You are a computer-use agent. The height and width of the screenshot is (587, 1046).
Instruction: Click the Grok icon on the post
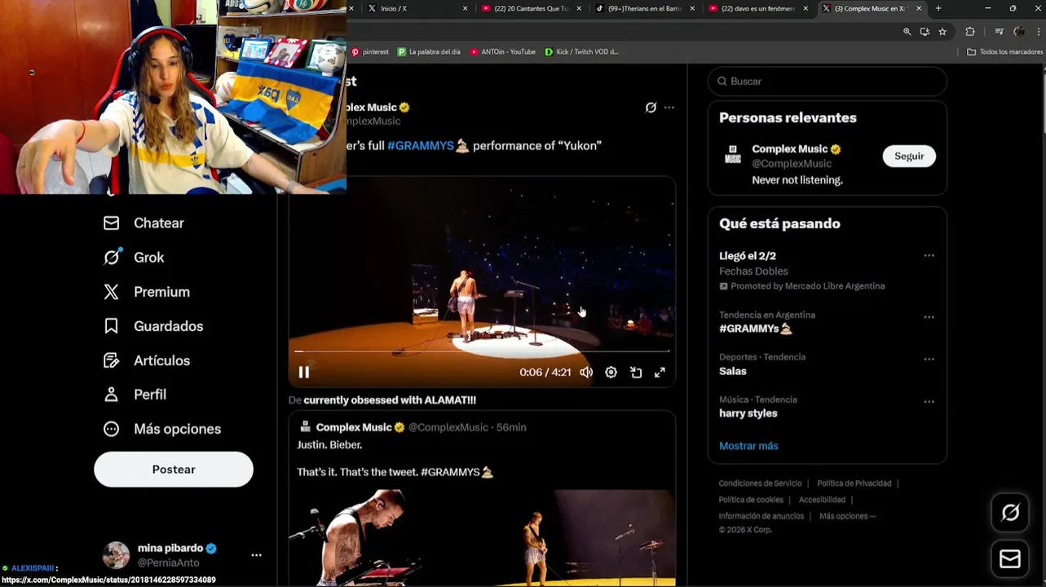point(651,107)
